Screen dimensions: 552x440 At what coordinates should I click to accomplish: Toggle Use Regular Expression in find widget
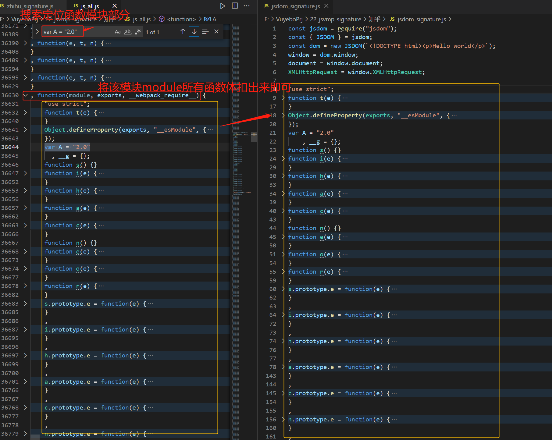tap(138, 32)
